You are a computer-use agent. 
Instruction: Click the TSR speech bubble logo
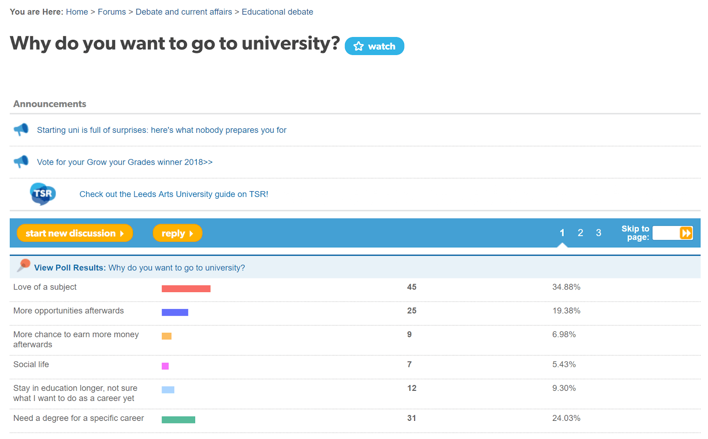tap(42, 194)
